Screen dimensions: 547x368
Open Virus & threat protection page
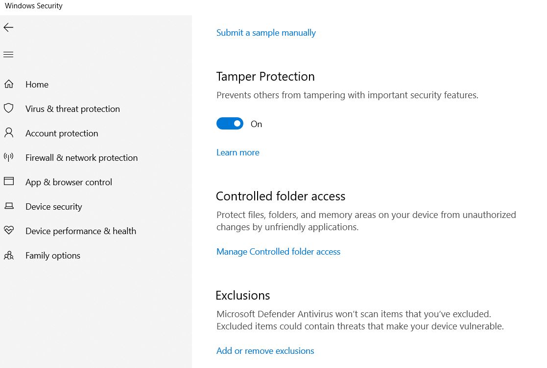(72, 109)
